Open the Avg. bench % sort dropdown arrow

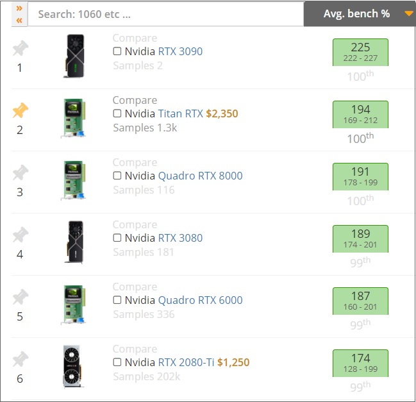409,13
